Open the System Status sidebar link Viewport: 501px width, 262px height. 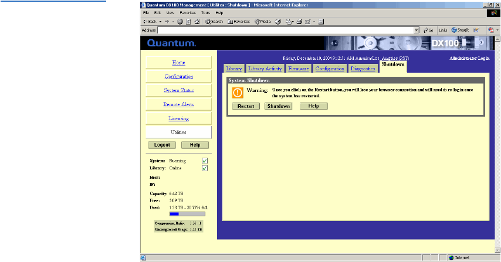click(178, 90)
